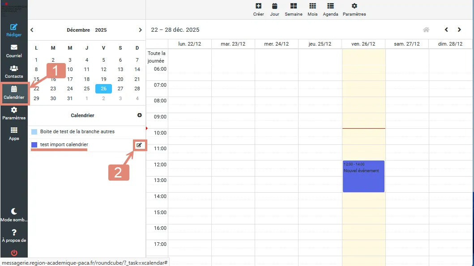Edit the test import calendrier calendar
Screen dimensions: 474x266
(x=139, y=145)
